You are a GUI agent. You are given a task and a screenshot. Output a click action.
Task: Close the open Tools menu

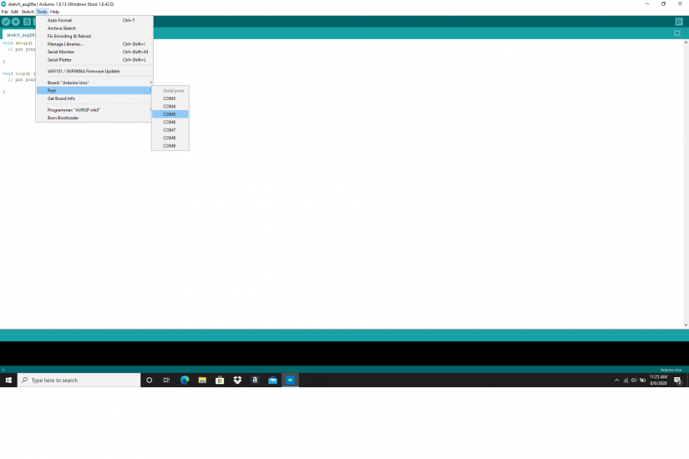point(42,12)
